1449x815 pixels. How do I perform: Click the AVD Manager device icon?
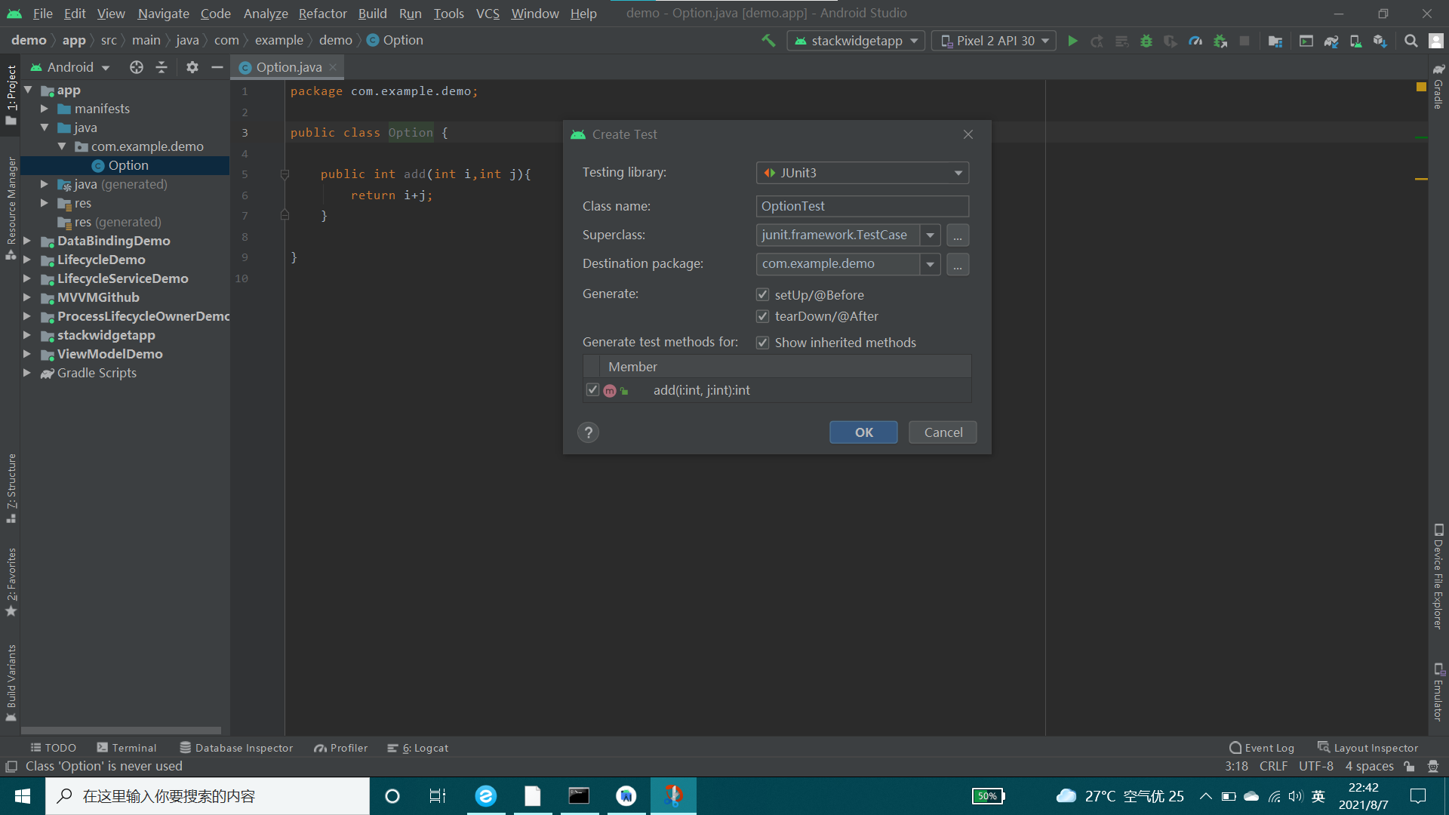1355,41
